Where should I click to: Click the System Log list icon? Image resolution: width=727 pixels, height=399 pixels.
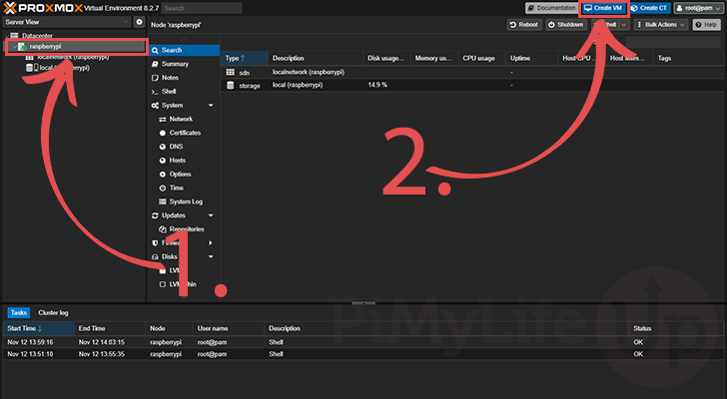[x=162, y=201]
